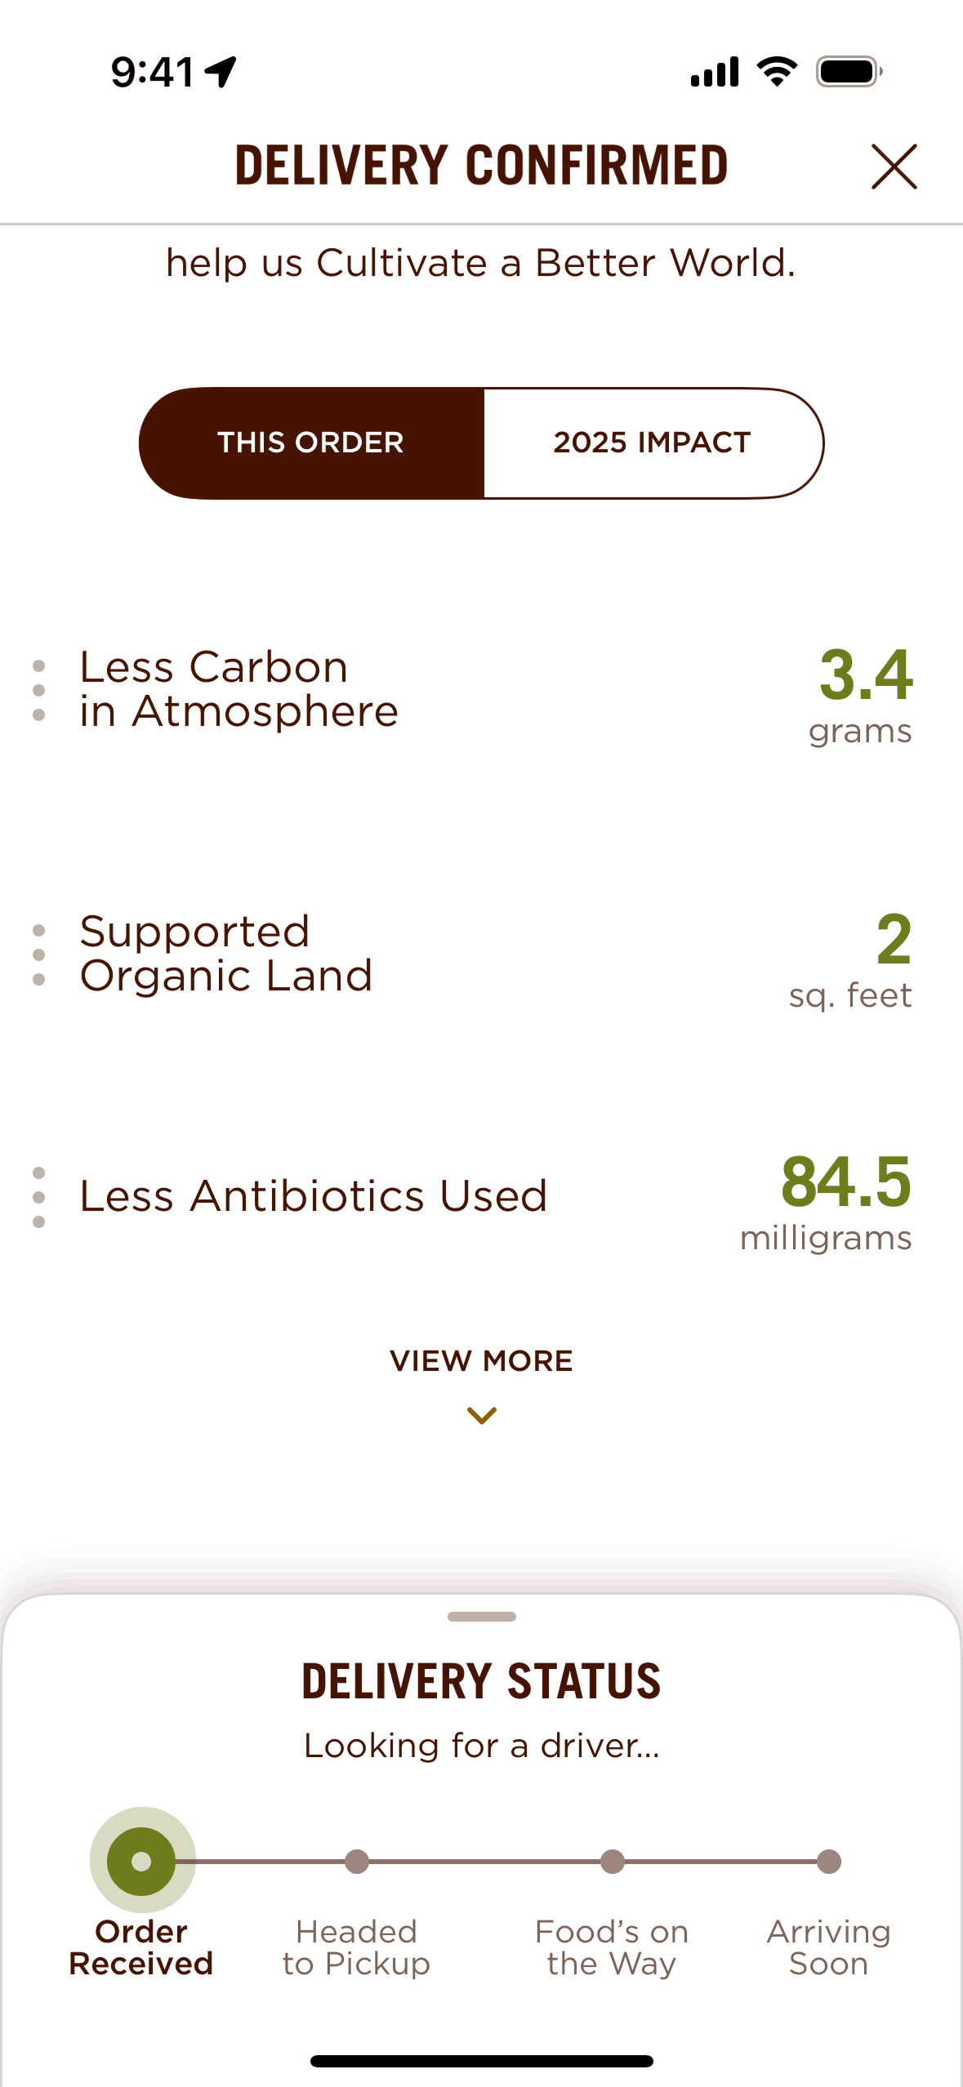This screenshot has height=2087, width=963.
Task: Tap the Delivery Status sheet drag handle
Action: (x=481, y=1616)
